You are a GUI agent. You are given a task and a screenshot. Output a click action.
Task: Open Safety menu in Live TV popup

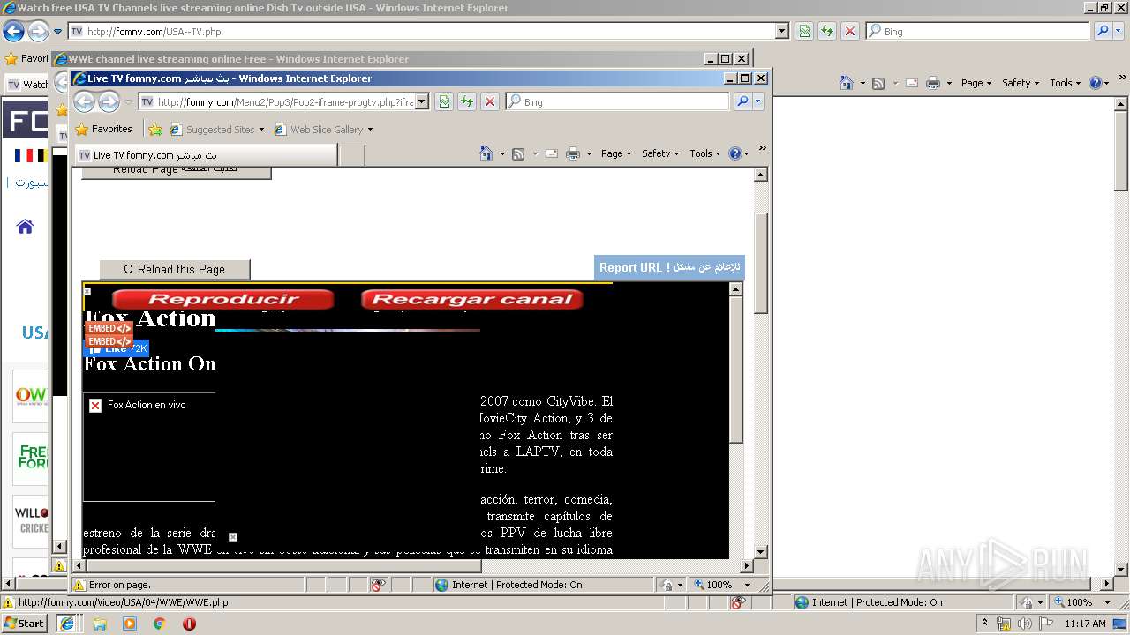click(x=660, y=153)
